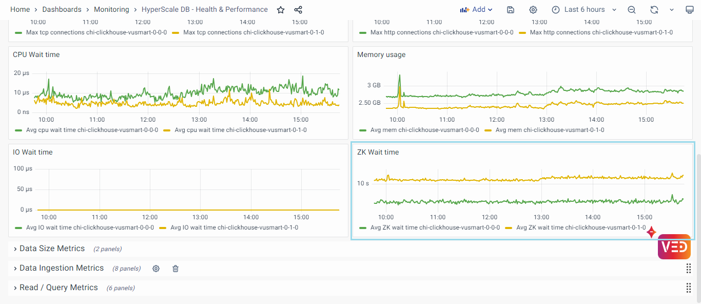Open Data Ingestion Metrics row settings gear

(x=156, y=269)
